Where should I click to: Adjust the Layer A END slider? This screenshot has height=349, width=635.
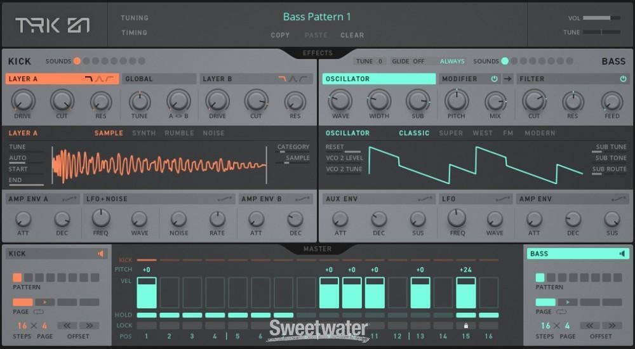(26, 185)
